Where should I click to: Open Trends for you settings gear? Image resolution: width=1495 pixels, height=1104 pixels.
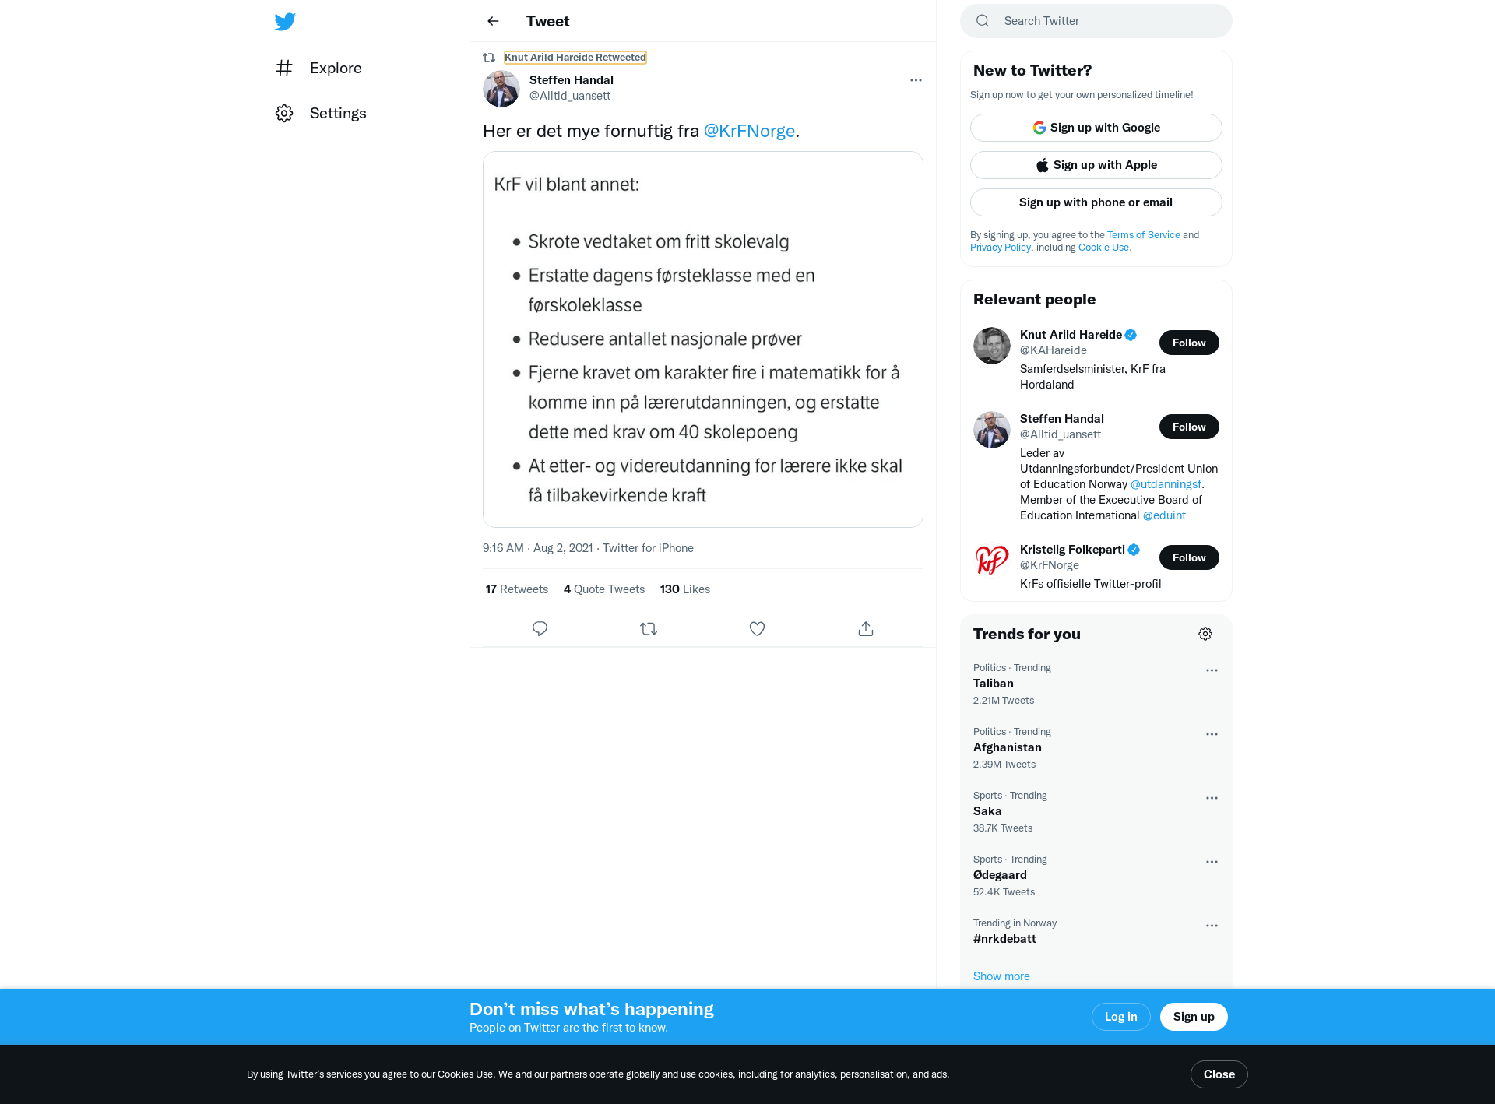[1205, 634]
